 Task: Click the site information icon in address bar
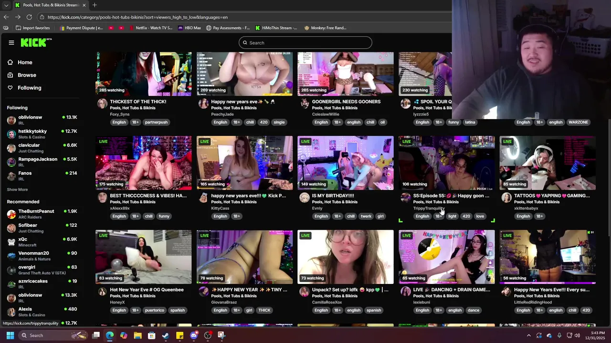[x=42, y=17]
